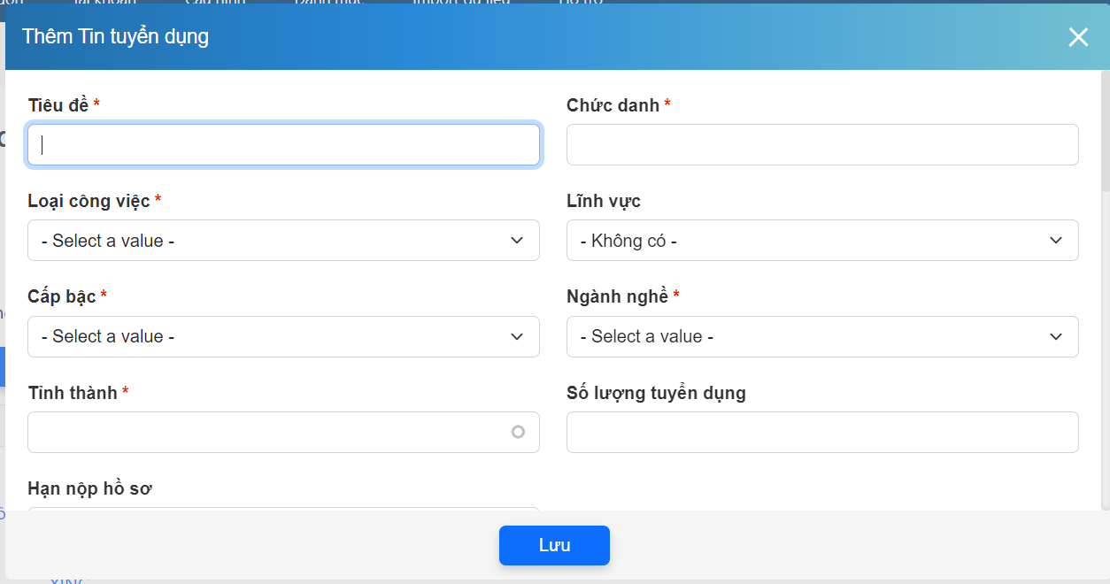Open the Cấp bậc select box
Image resolution: width=1110 pixels, height=584 pixels.
click(266, 336)
